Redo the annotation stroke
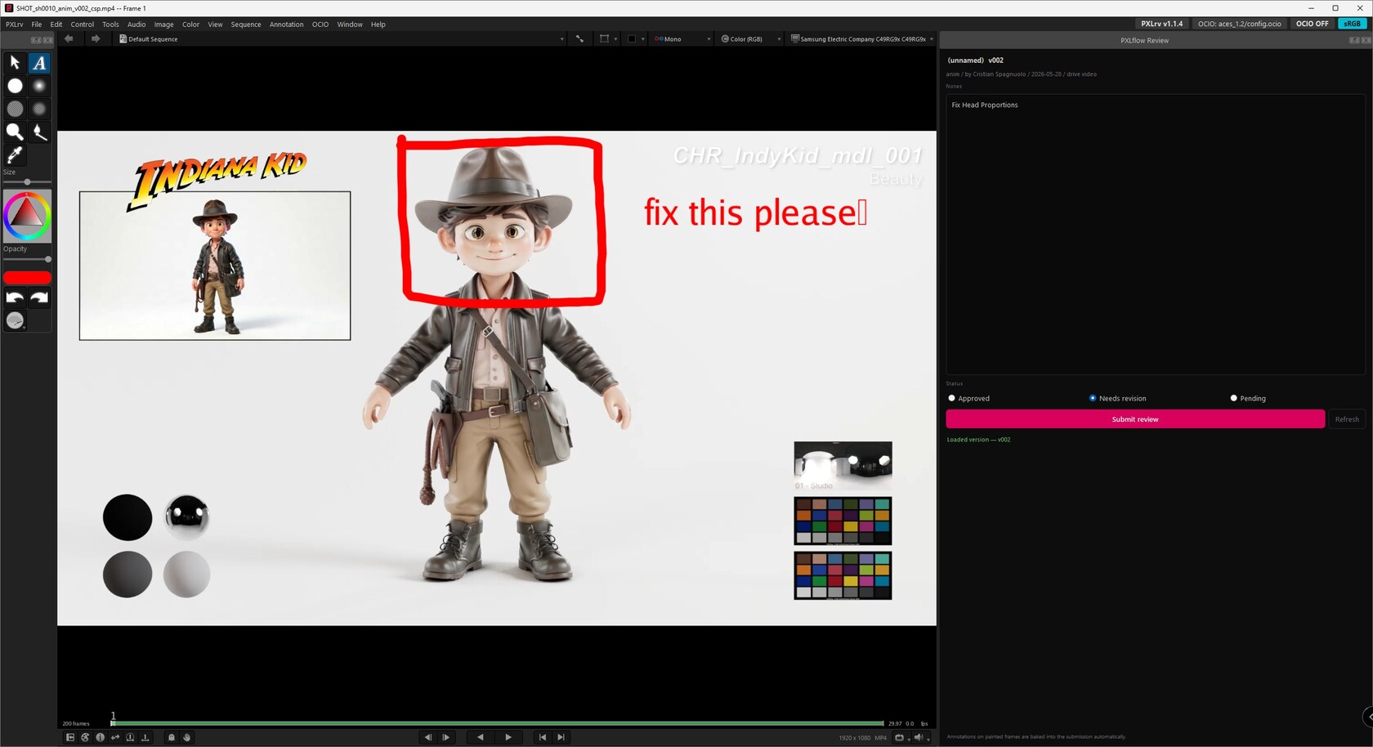This screenshot has width=1373, height=747. click(x=39, y=297)
